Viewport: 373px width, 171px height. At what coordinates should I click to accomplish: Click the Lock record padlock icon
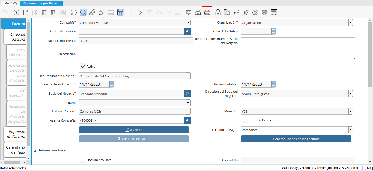218,12
